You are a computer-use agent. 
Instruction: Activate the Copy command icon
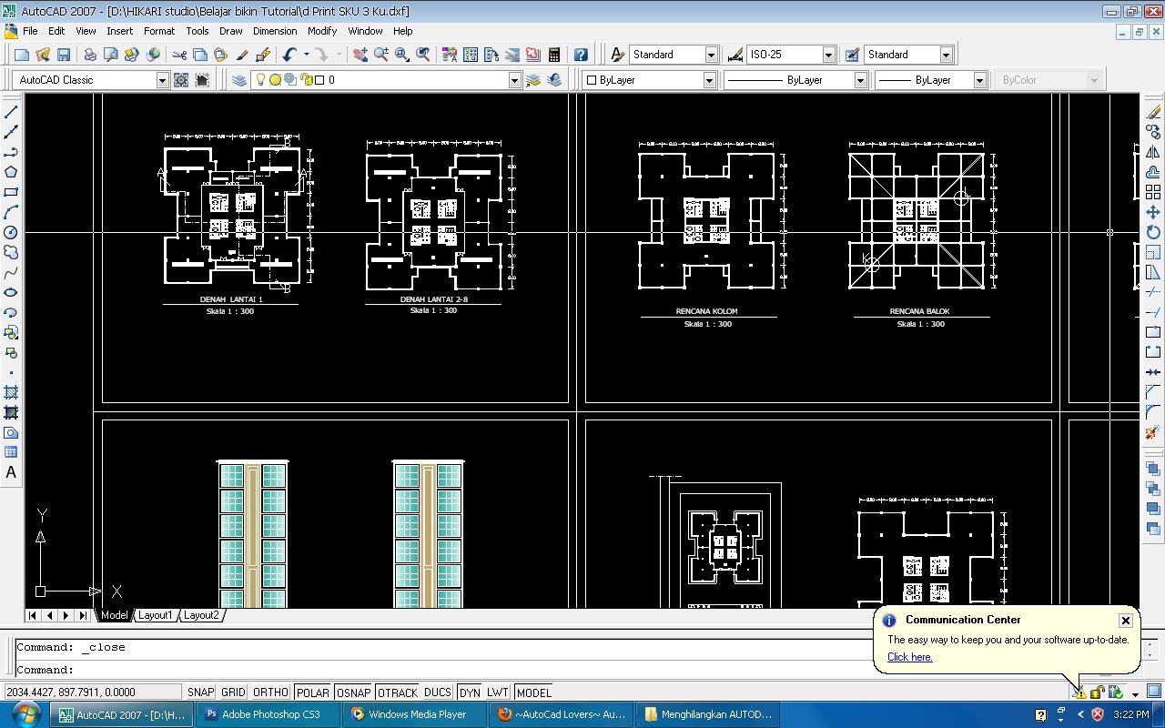pos(1152,131)
